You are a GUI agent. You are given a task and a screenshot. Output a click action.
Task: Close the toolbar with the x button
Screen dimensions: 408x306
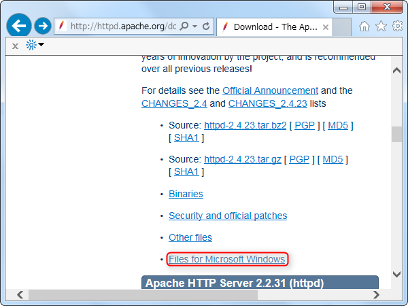click(x=16, y=46)
